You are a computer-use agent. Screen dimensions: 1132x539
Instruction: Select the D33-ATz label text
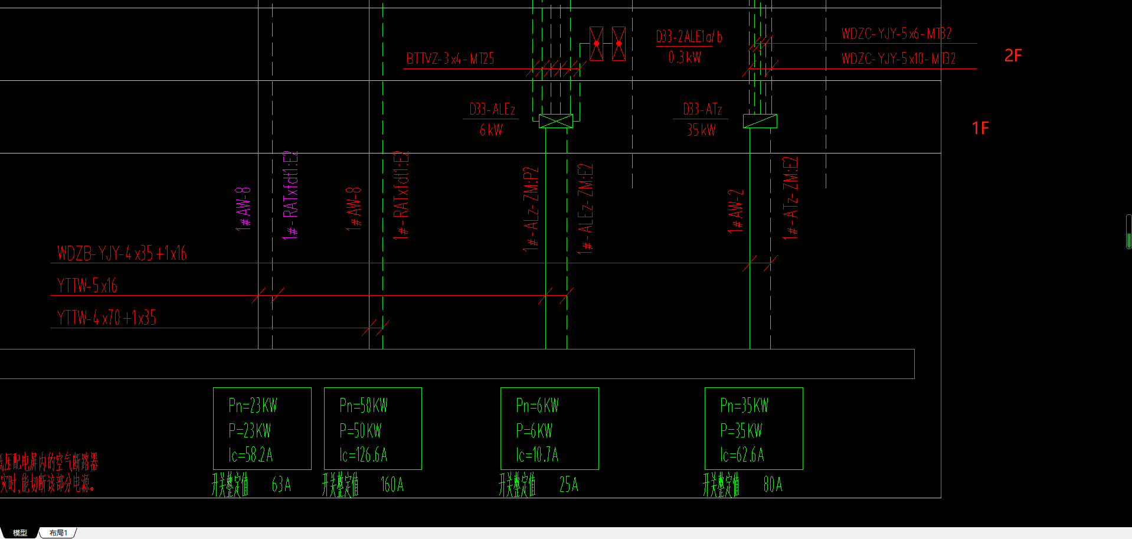tap(702, 109)
